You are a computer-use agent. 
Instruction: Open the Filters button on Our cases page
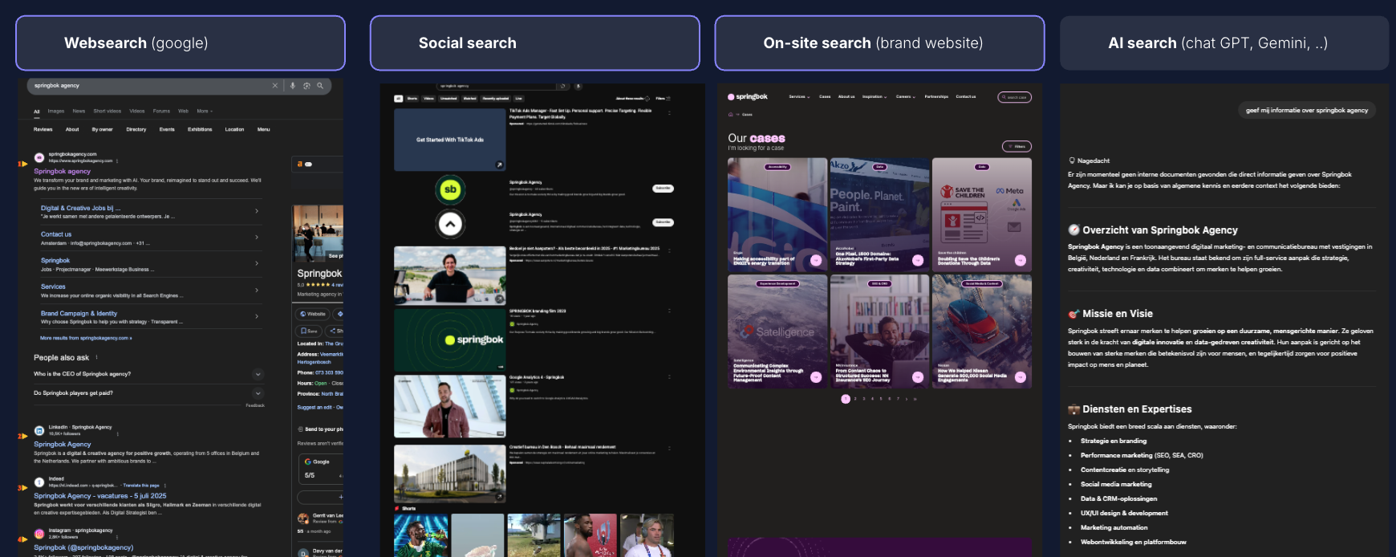pyautogui.click(x=1017, y=146)
